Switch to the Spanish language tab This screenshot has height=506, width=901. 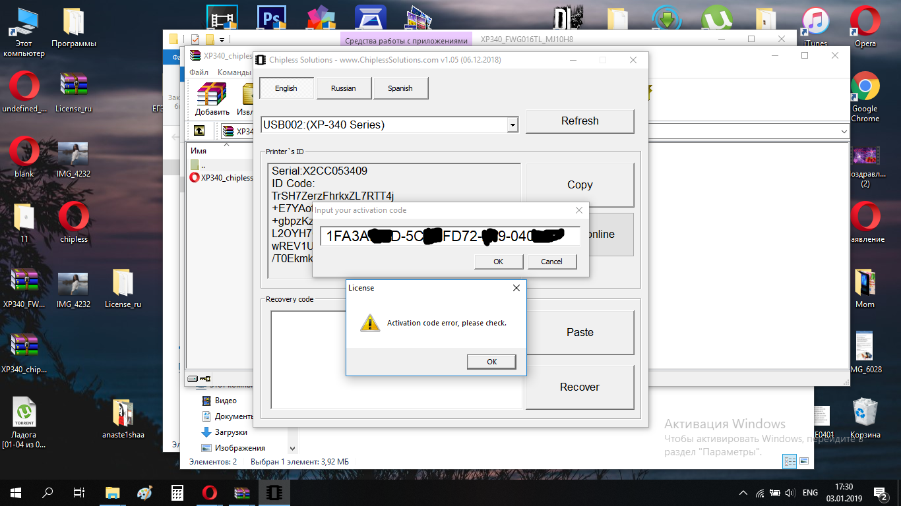400,88
